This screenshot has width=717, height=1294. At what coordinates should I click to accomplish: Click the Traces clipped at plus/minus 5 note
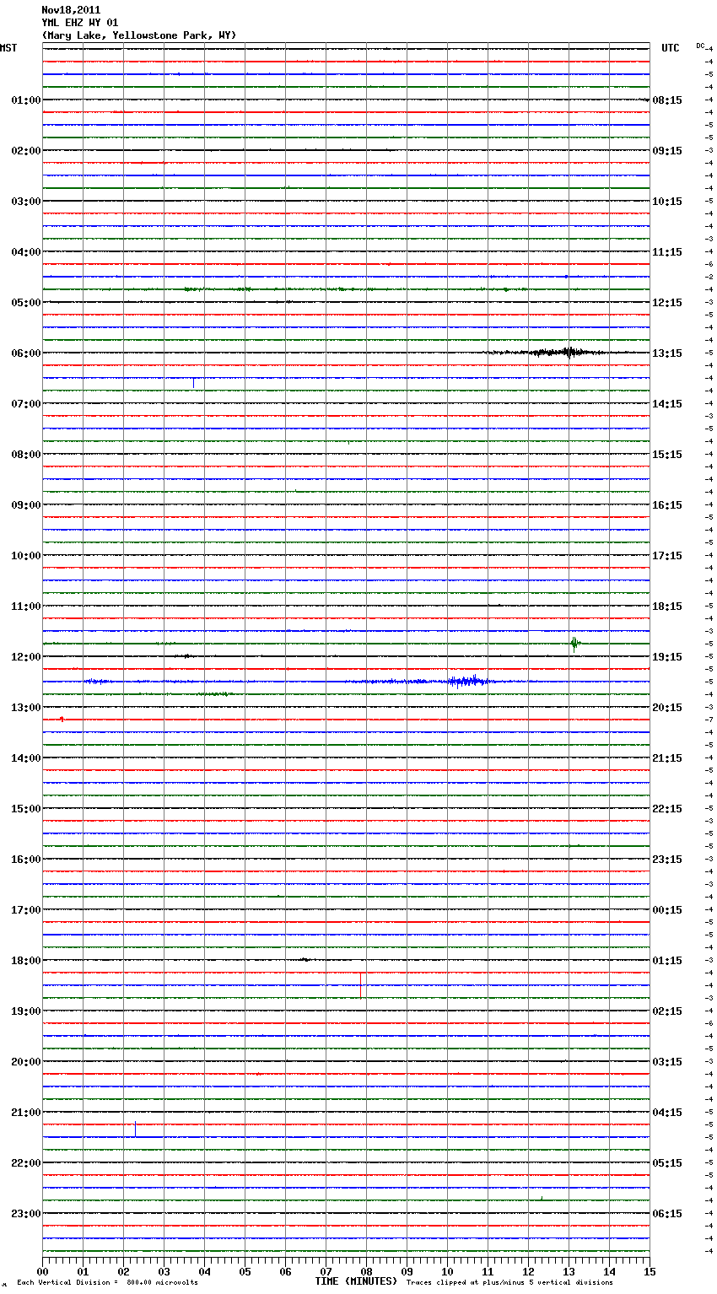509,1283
